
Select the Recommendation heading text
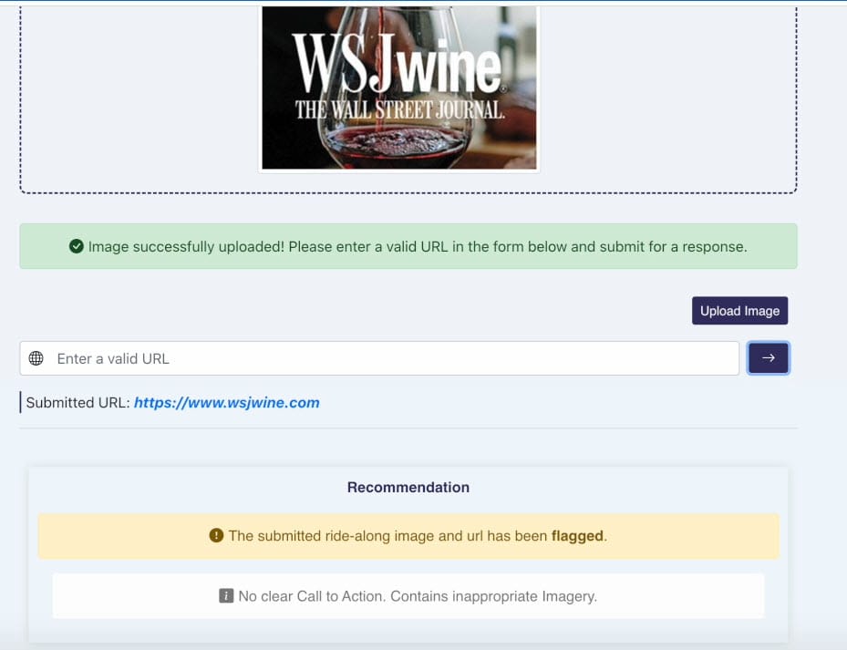[x=408, y=488]
